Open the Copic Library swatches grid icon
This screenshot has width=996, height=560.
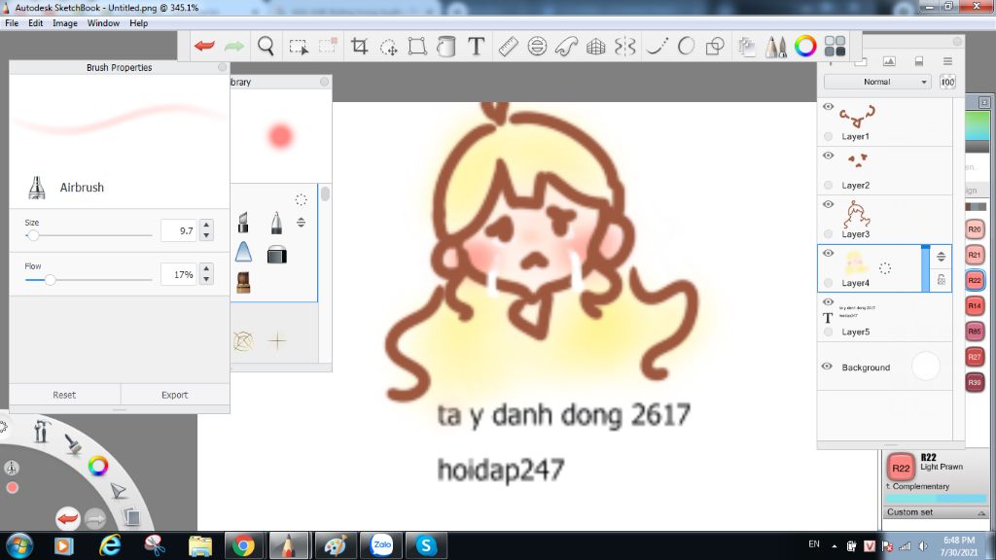pyautogui.click(x=835, y=47)
